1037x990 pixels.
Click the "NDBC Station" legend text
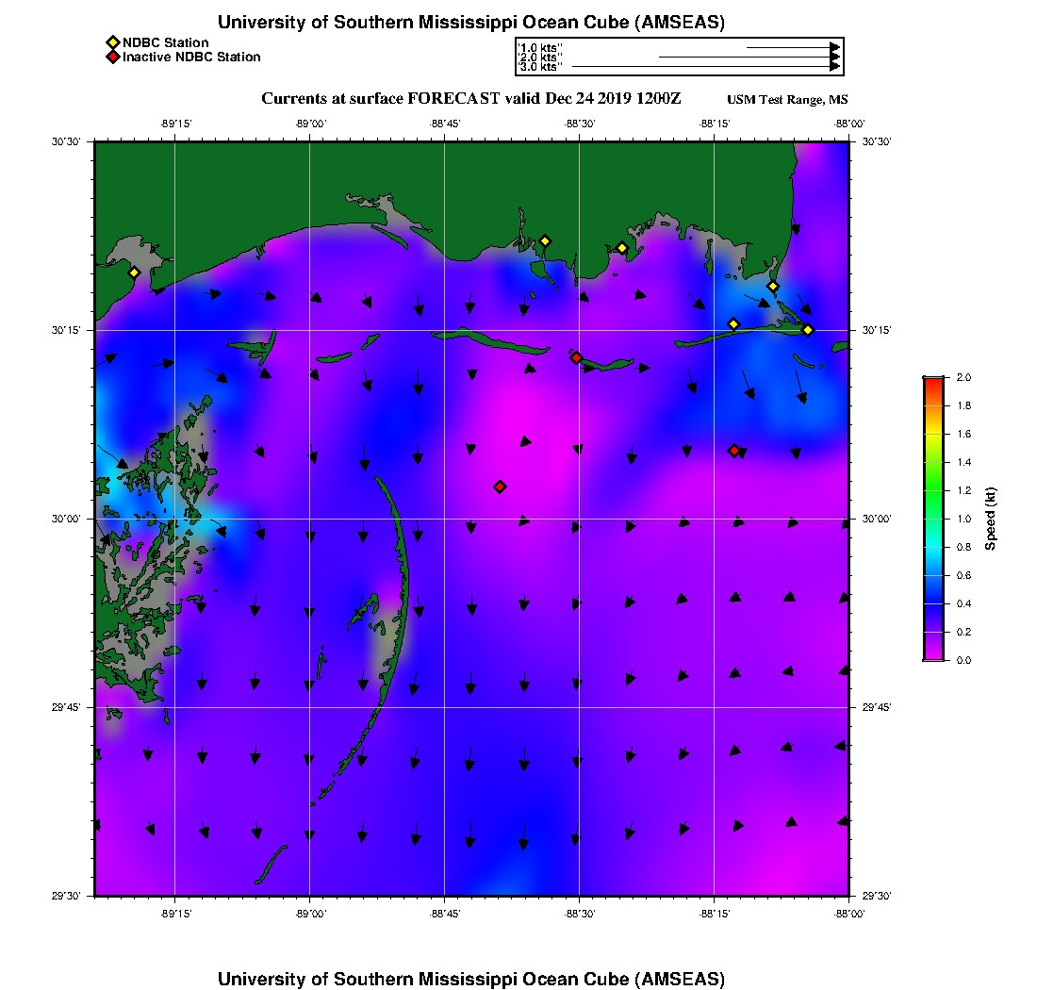(166, 42)
